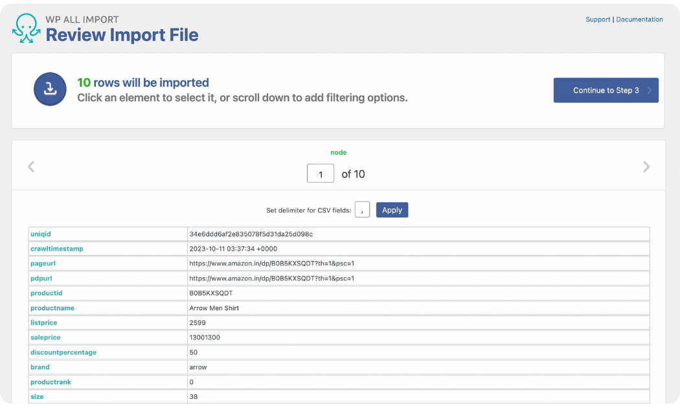Viewport: 680px width, 408px height.
Task: Select the uniqid field element
Action: tap(40, 234)
